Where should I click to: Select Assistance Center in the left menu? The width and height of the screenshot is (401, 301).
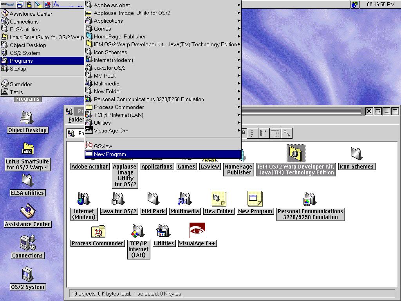(x=42, y=14)
